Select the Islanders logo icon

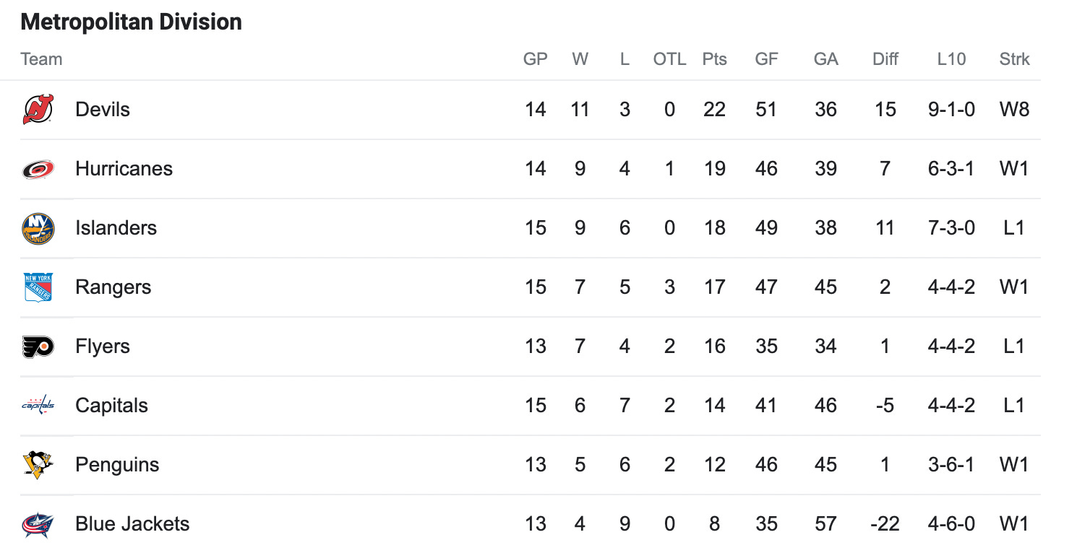pos(38,228)
